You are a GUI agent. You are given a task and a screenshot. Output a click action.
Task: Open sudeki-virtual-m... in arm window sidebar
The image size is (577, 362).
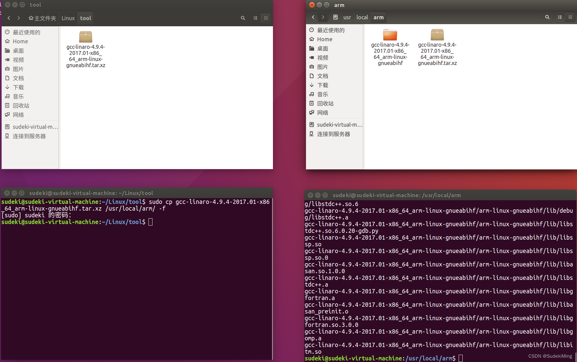click(335, 125)
